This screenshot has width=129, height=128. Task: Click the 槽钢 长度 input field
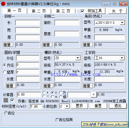click(x=67, y=79)
